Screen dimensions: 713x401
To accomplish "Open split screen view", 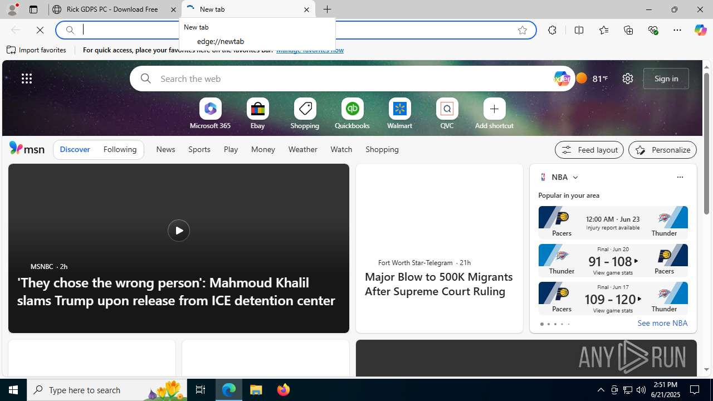I will point(579,30).
